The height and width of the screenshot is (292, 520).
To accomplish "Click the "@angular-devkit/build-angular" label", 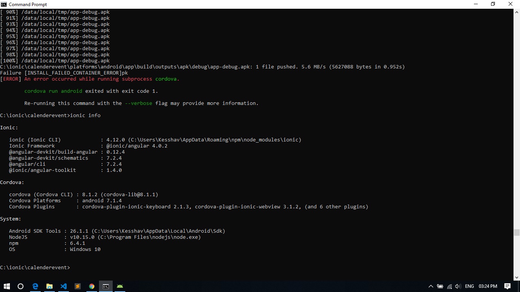I will tap(53, 152).
